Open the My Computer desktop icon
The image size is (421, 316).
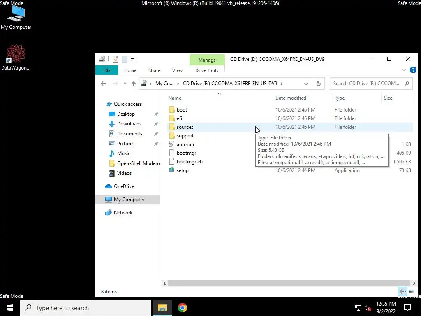pyautogui.click(x=16, y=17)
